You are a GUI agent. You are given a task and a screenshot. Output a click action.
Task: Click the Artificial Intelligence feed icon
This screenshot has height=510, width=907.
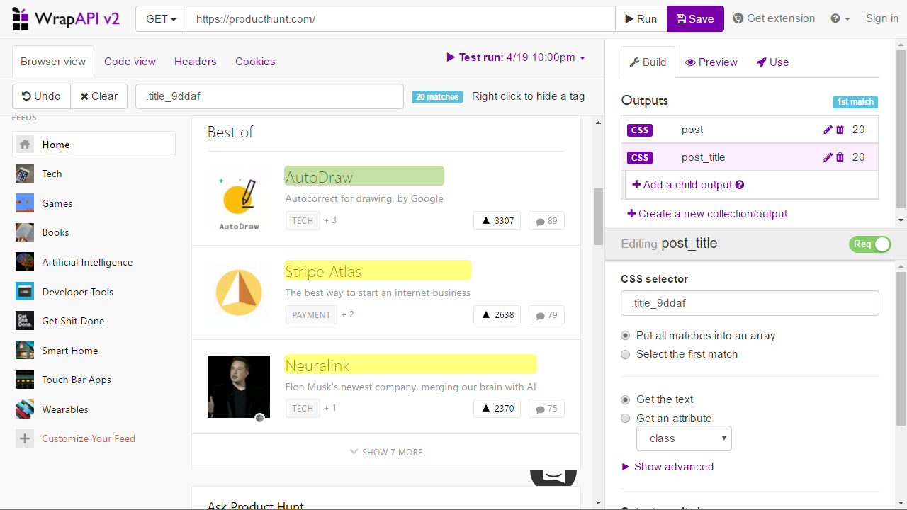tap(25, 262)
